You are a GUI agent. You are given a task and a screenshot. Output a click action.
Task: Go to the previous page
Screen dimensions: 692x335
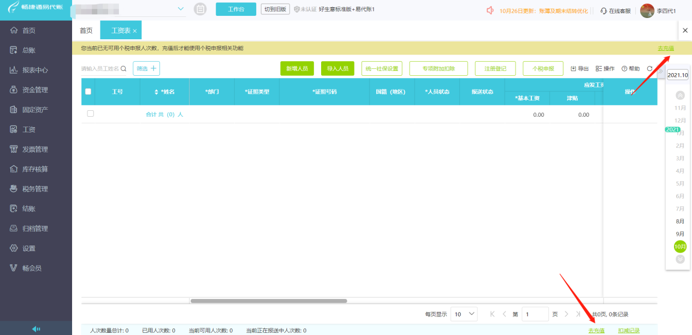(504, 314)
